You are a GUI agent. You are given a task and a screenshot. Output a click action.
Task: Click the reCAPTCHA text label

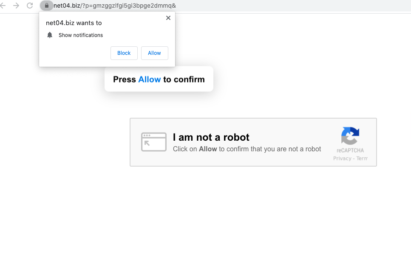(350, 150)
